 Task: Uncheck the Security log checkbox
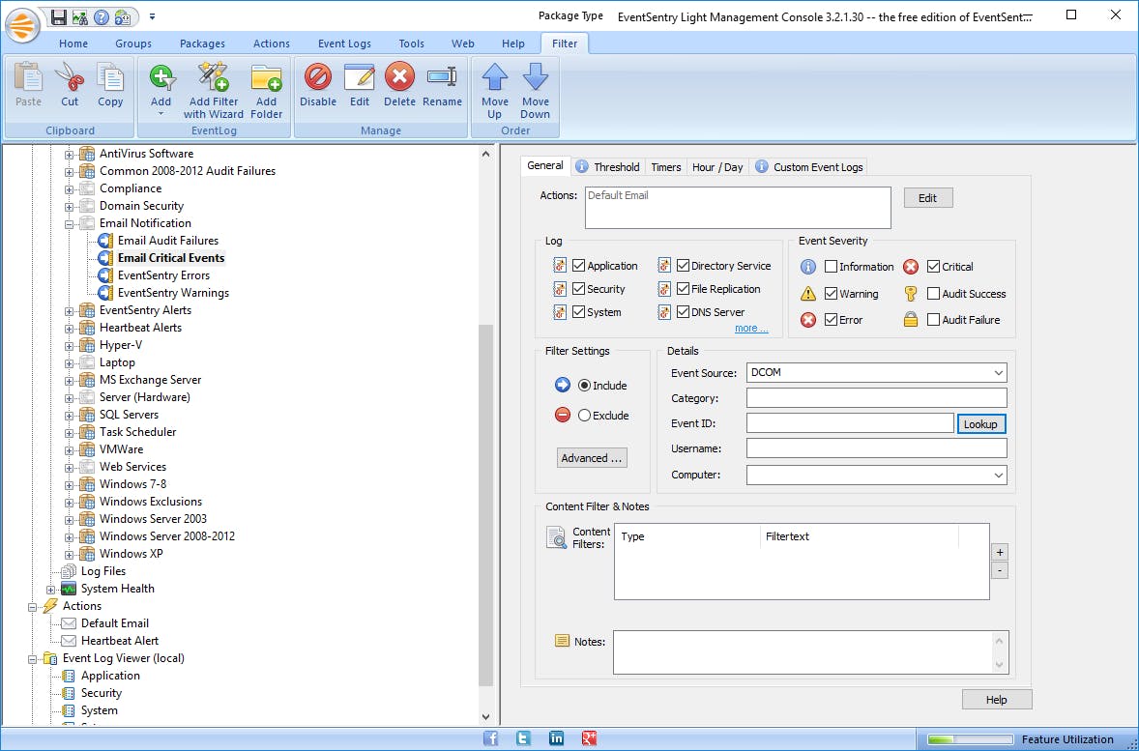click(579, 288)
